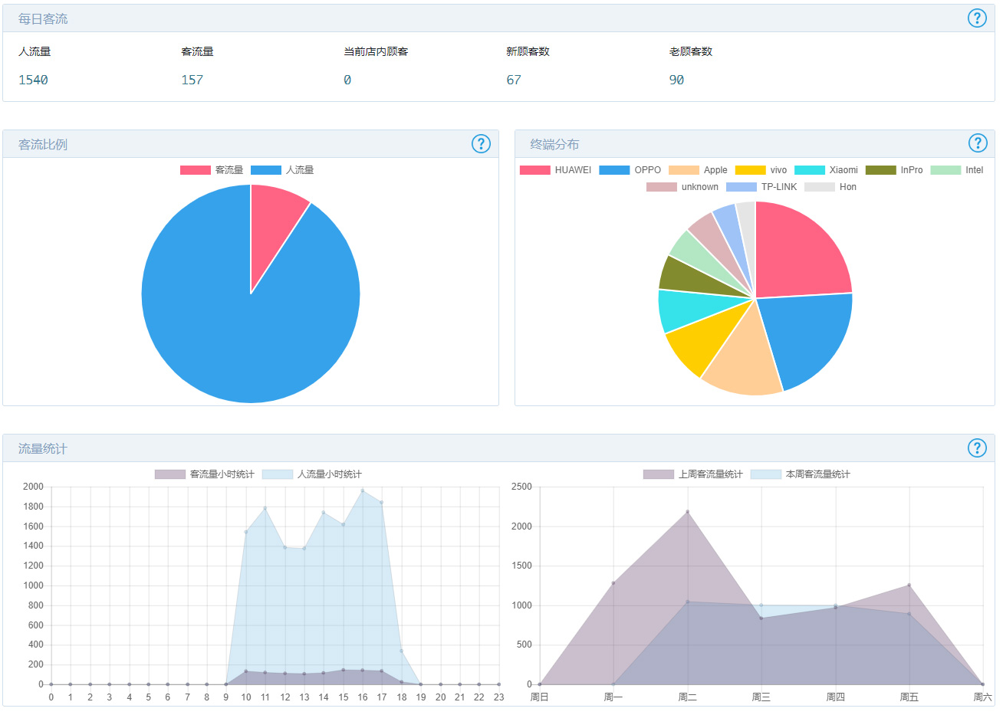Click the 客流量小时统计 legend color box
Viewport: 1003px width, 715px height.
pos(170,474)
